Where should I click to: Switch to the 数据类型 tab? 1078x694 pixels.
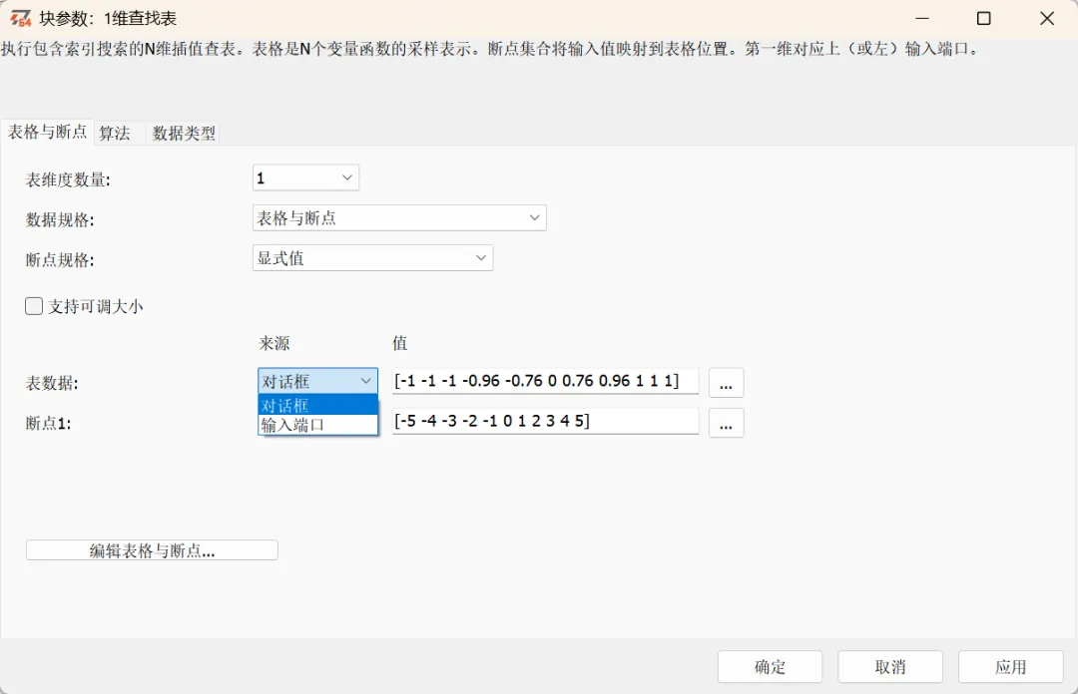point(183,133)
